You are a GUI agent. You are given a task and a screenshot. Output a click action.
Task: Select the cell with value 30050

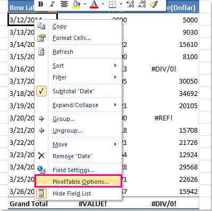188,82
